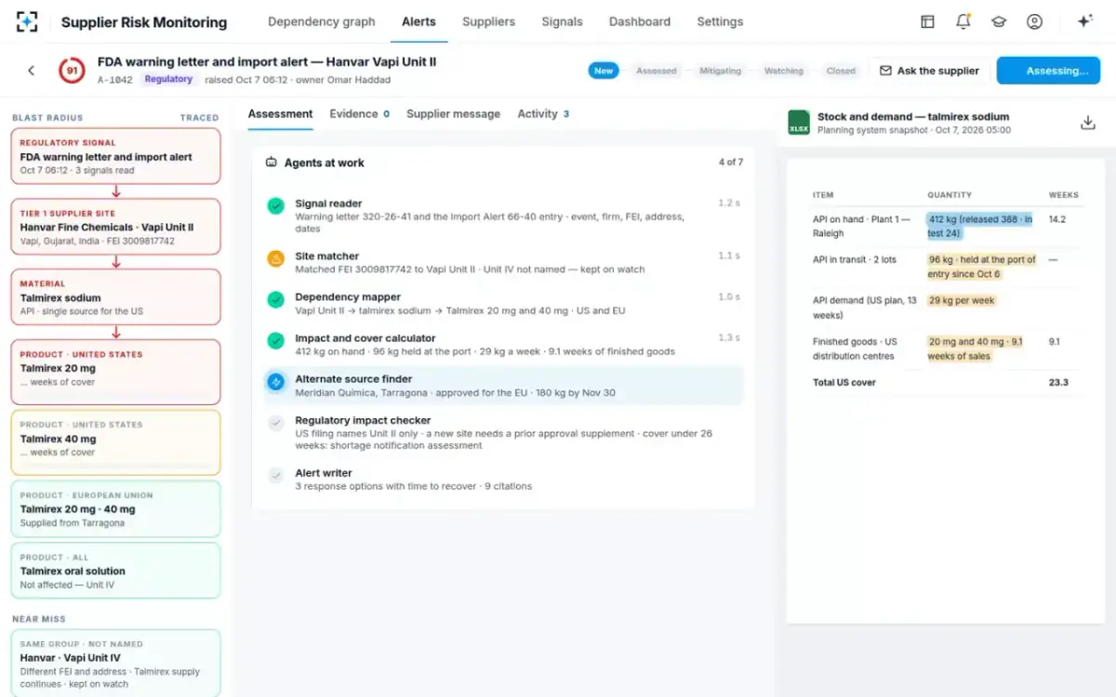Open Hanvar Vapi Unit IV near miss card
1116x697 pixels.
116,664
